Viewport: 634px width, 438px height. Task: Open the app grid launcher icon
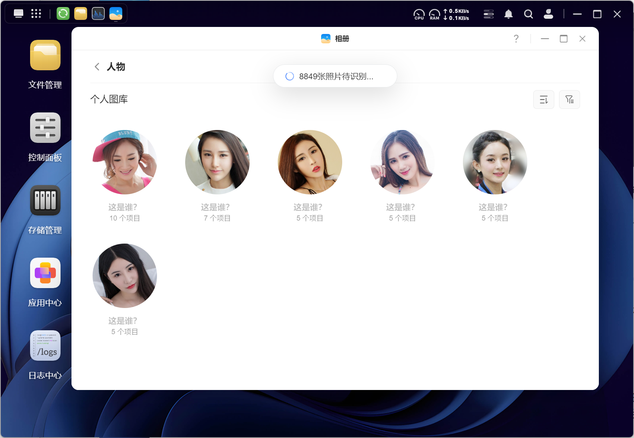36,14
